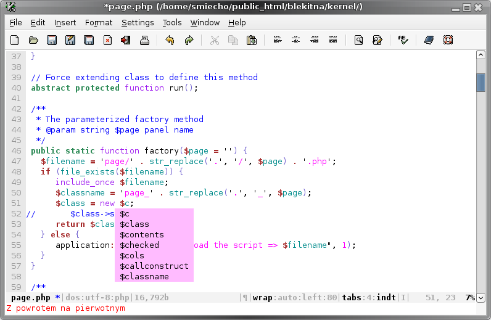Open Find with the magnifier page icon
Image resolution: width=491 pixels, height=320 pixels.
(x=358, y=40)
